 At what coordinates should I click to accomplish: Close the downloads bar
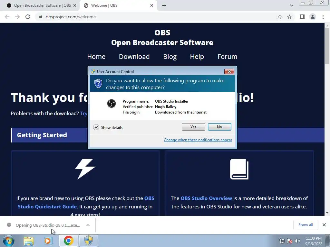[x=324, y=225]
